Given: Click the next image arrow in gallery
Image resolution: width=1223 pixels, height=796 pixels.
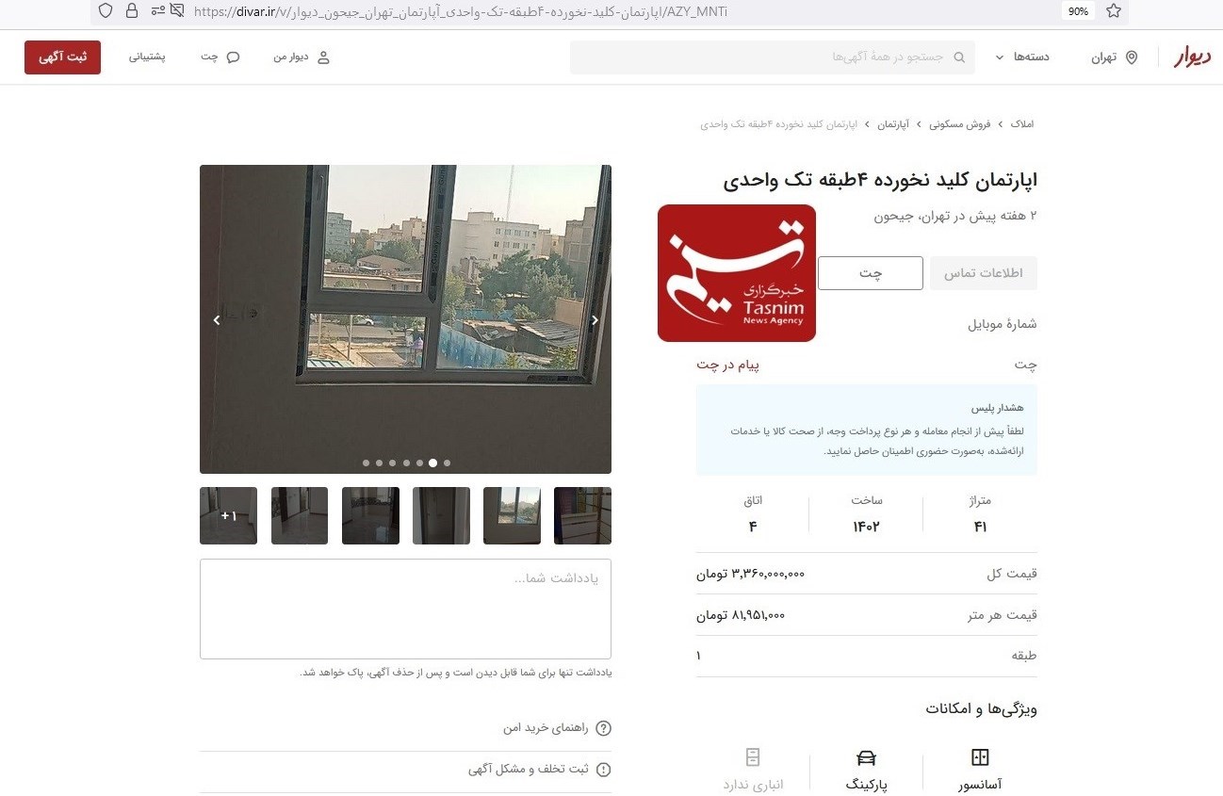Looking at the screenshot, I should [595, 319].
